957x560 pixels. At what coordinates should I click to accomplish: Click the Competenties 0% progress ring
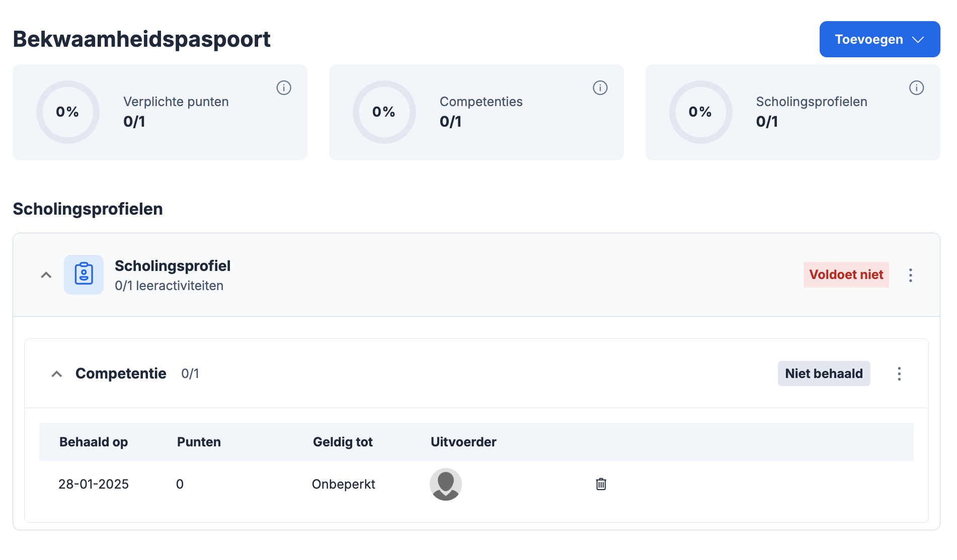(384, 112)
